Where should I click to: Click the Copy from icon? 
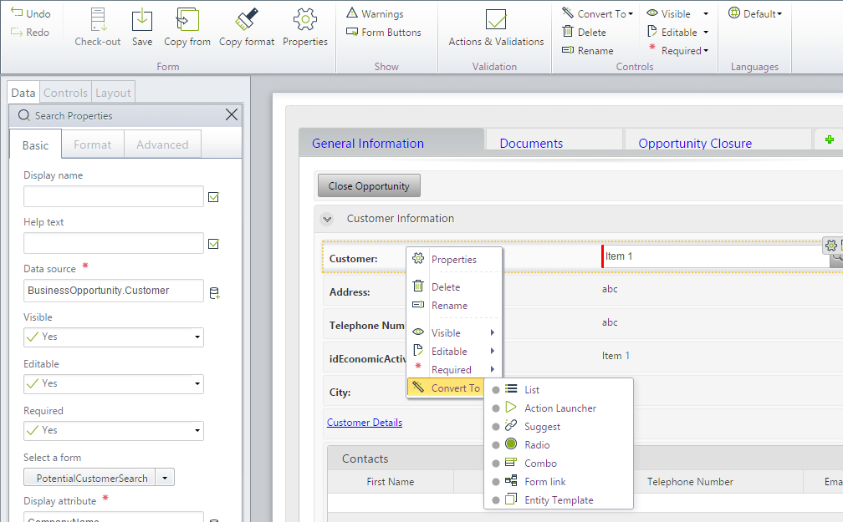point(187,20)
